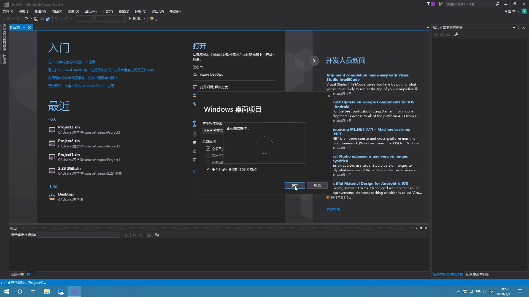Toggle the 预编译 header checkbox
This screenshot has width=529, height=297.
(208, 163)
